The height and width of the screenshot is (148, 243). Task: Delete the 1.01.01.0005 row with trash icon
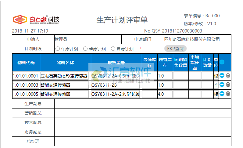[228, 94]
